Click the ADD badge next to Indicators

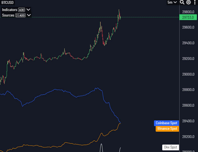pos(22,10)
